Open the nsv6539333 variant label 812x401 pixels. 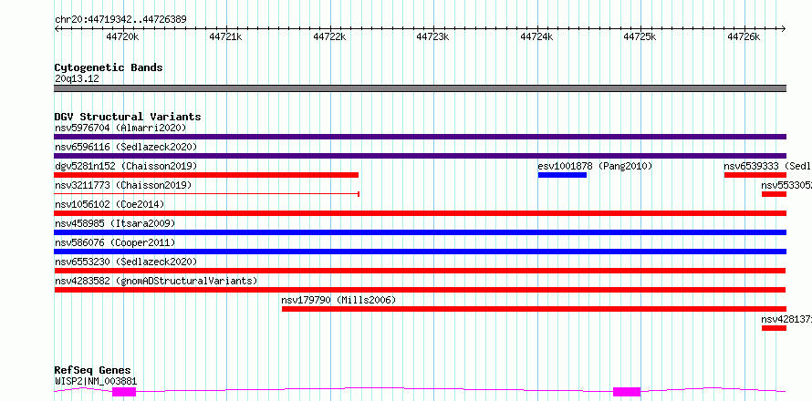coord(767,166)
